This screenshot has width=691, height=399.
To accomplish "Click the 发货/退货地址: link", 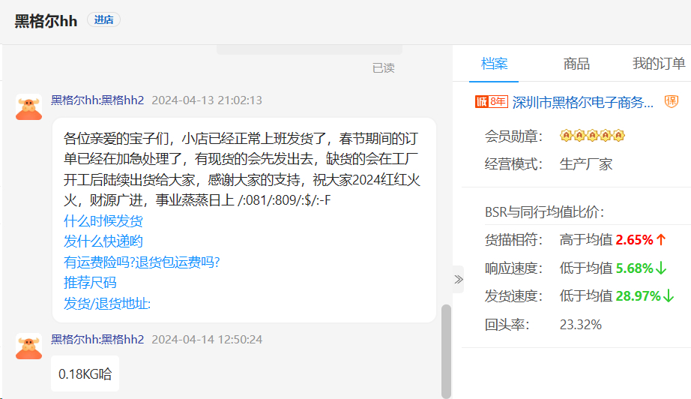I will coord(107,303).
